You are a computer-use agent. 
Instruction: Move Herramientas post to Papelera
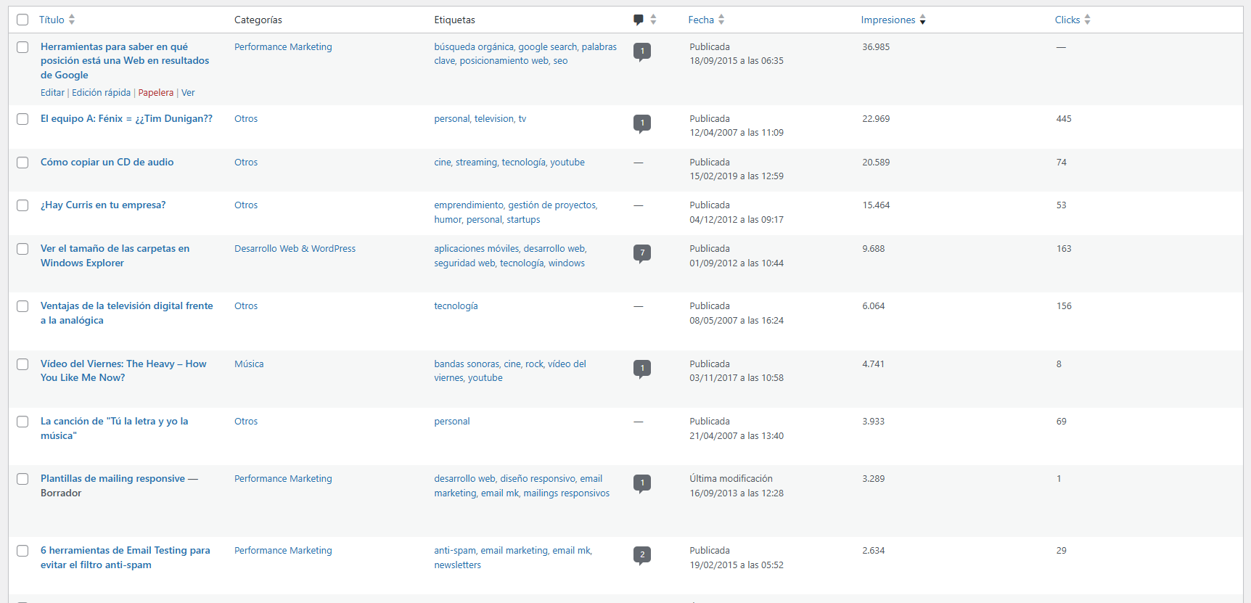pyautogui.click(x=156, y=93)
